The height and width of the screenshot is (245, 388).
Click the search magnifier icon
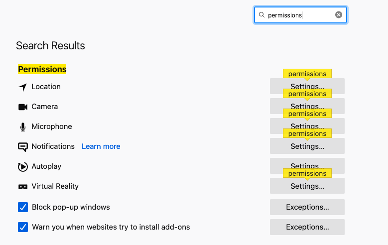click(262, 15)
